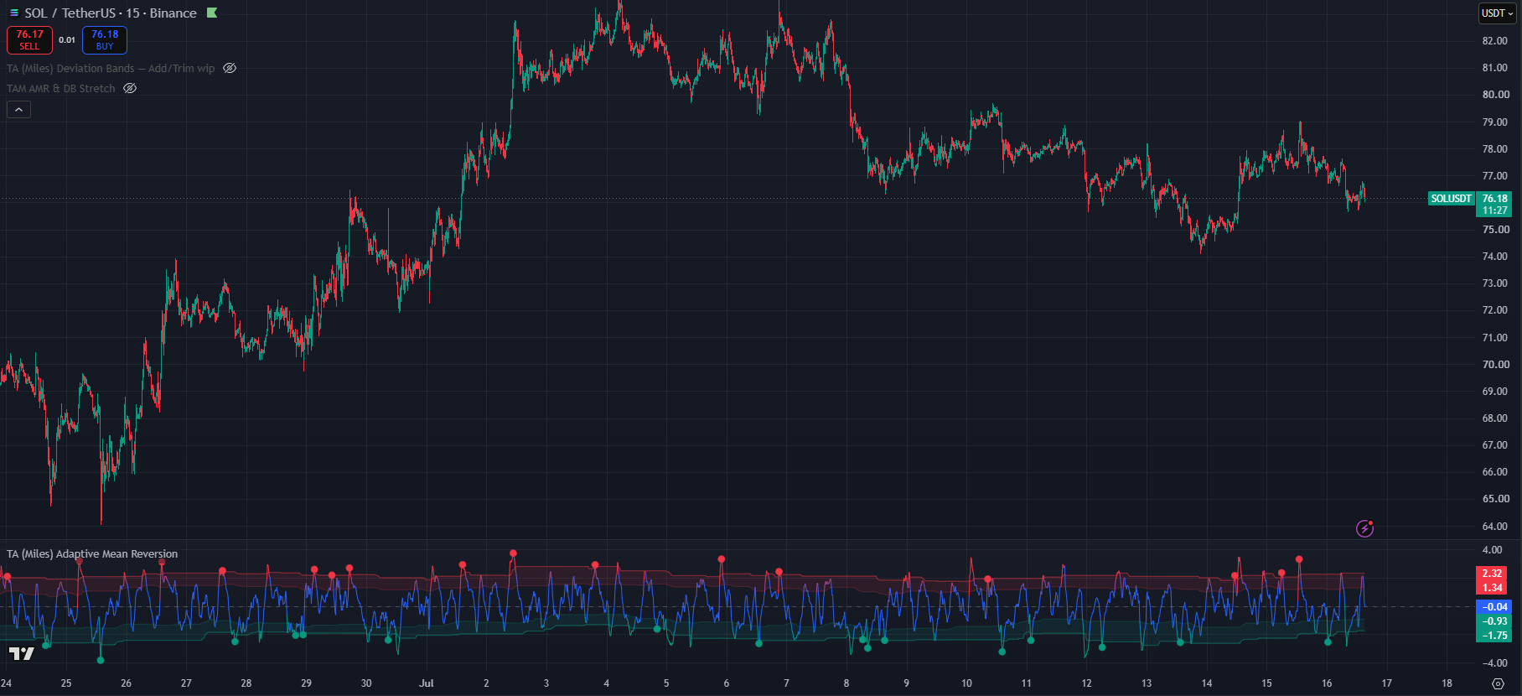This screenshot has width=1522, height=696.
Task: Show the TA (Miles) Deviation Bands indicator
Action: 230,69
